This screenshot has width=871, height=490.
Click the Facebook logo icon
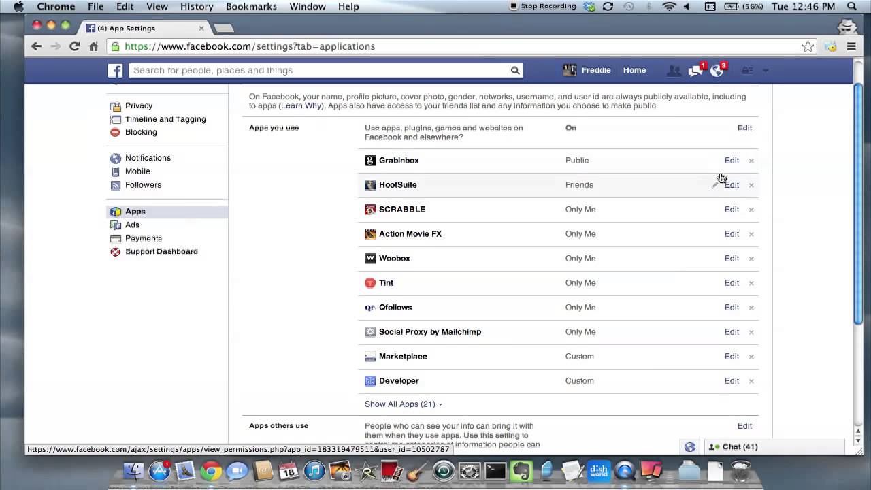(x=115, y=71)
